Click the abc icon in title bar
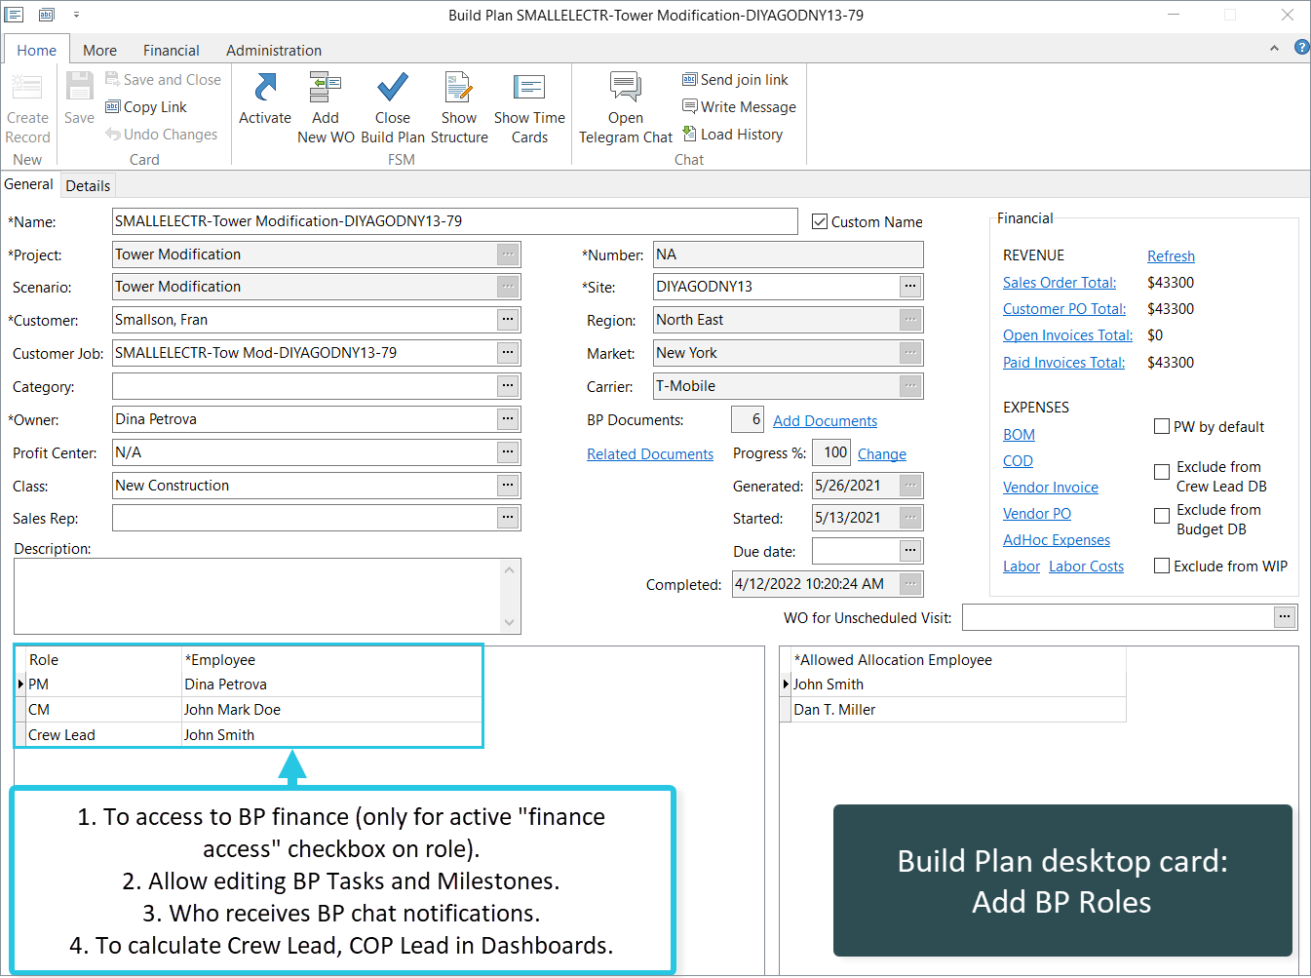Screen dimensions: 1311x978 [46, 15]
